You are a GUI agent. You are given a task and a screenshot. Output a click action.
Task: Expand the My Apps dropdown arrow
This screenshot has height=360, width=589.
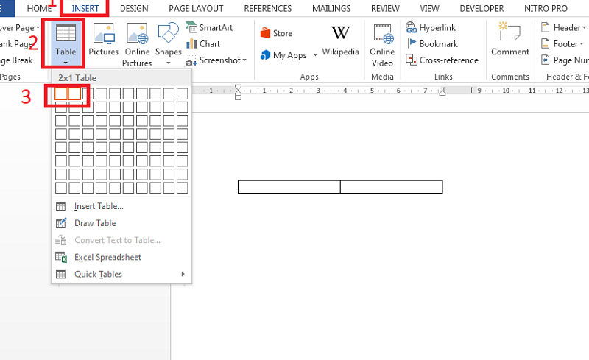(x=315, y=55)
